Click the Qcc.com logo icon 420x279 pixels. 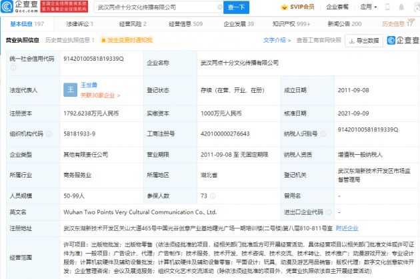pyautogui.click(x=7, y=7)
